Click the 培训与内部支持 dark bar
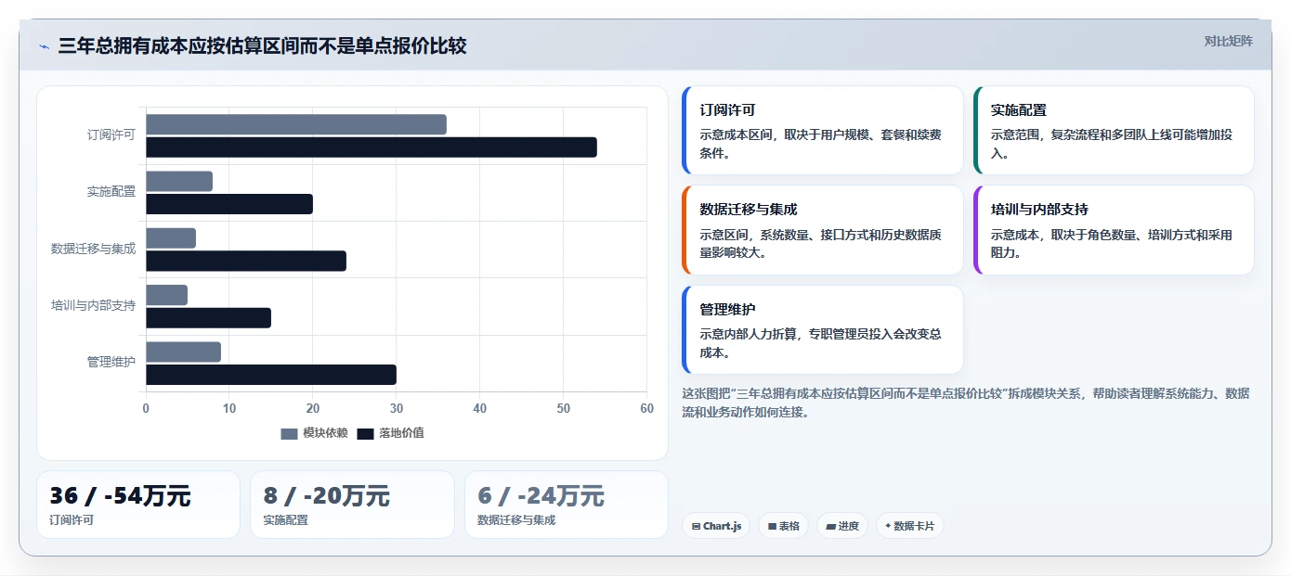The image size is (1291, 576). pos(208,318)
